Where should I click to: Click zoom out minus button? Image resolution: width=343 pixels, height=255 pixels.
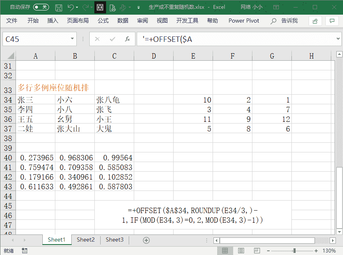268,251
